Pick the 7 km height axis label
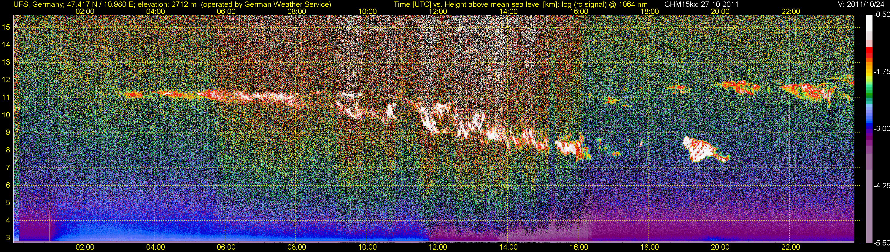 [x=9, y=168]
